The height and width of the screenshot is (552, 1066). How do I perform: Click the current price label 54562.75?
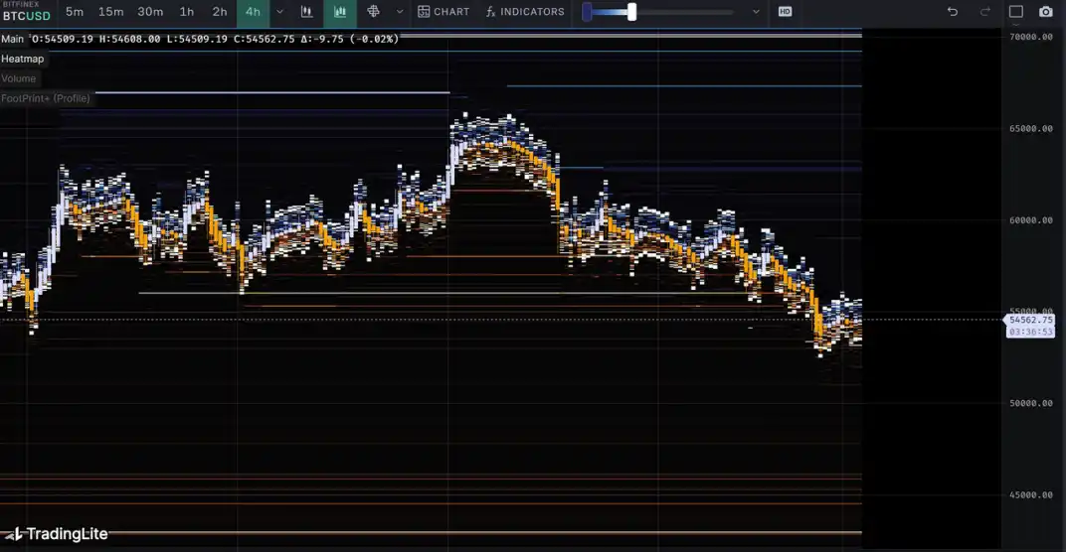[x=1030, y=321]
